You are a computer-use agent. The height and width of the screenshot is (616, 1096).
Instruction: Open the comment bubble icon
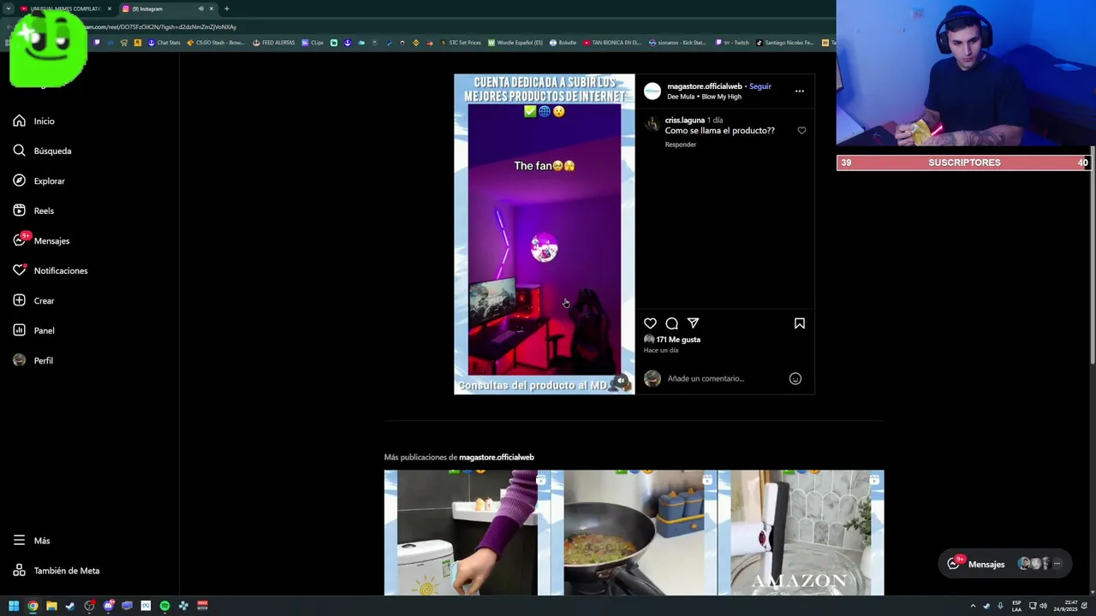pos(671,323)
